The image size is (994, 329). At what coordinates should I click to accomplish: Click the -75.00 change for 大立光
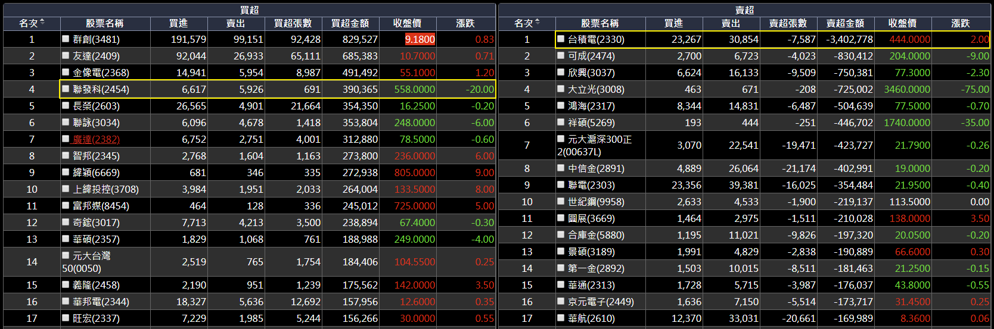975,89
